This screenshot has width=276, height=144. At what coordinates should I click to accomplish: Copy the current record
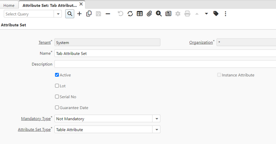(x=89, y=14)
